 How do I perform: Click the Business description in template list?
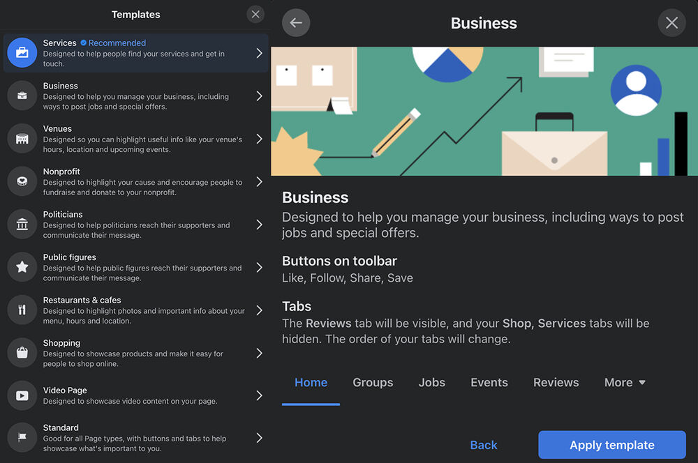pos(136,101)
